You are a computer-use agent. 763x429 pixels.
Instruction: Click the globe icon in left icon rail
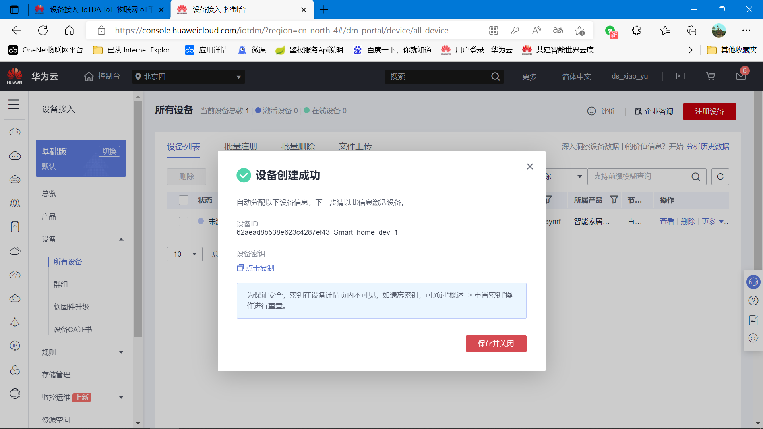pos(15,394)
